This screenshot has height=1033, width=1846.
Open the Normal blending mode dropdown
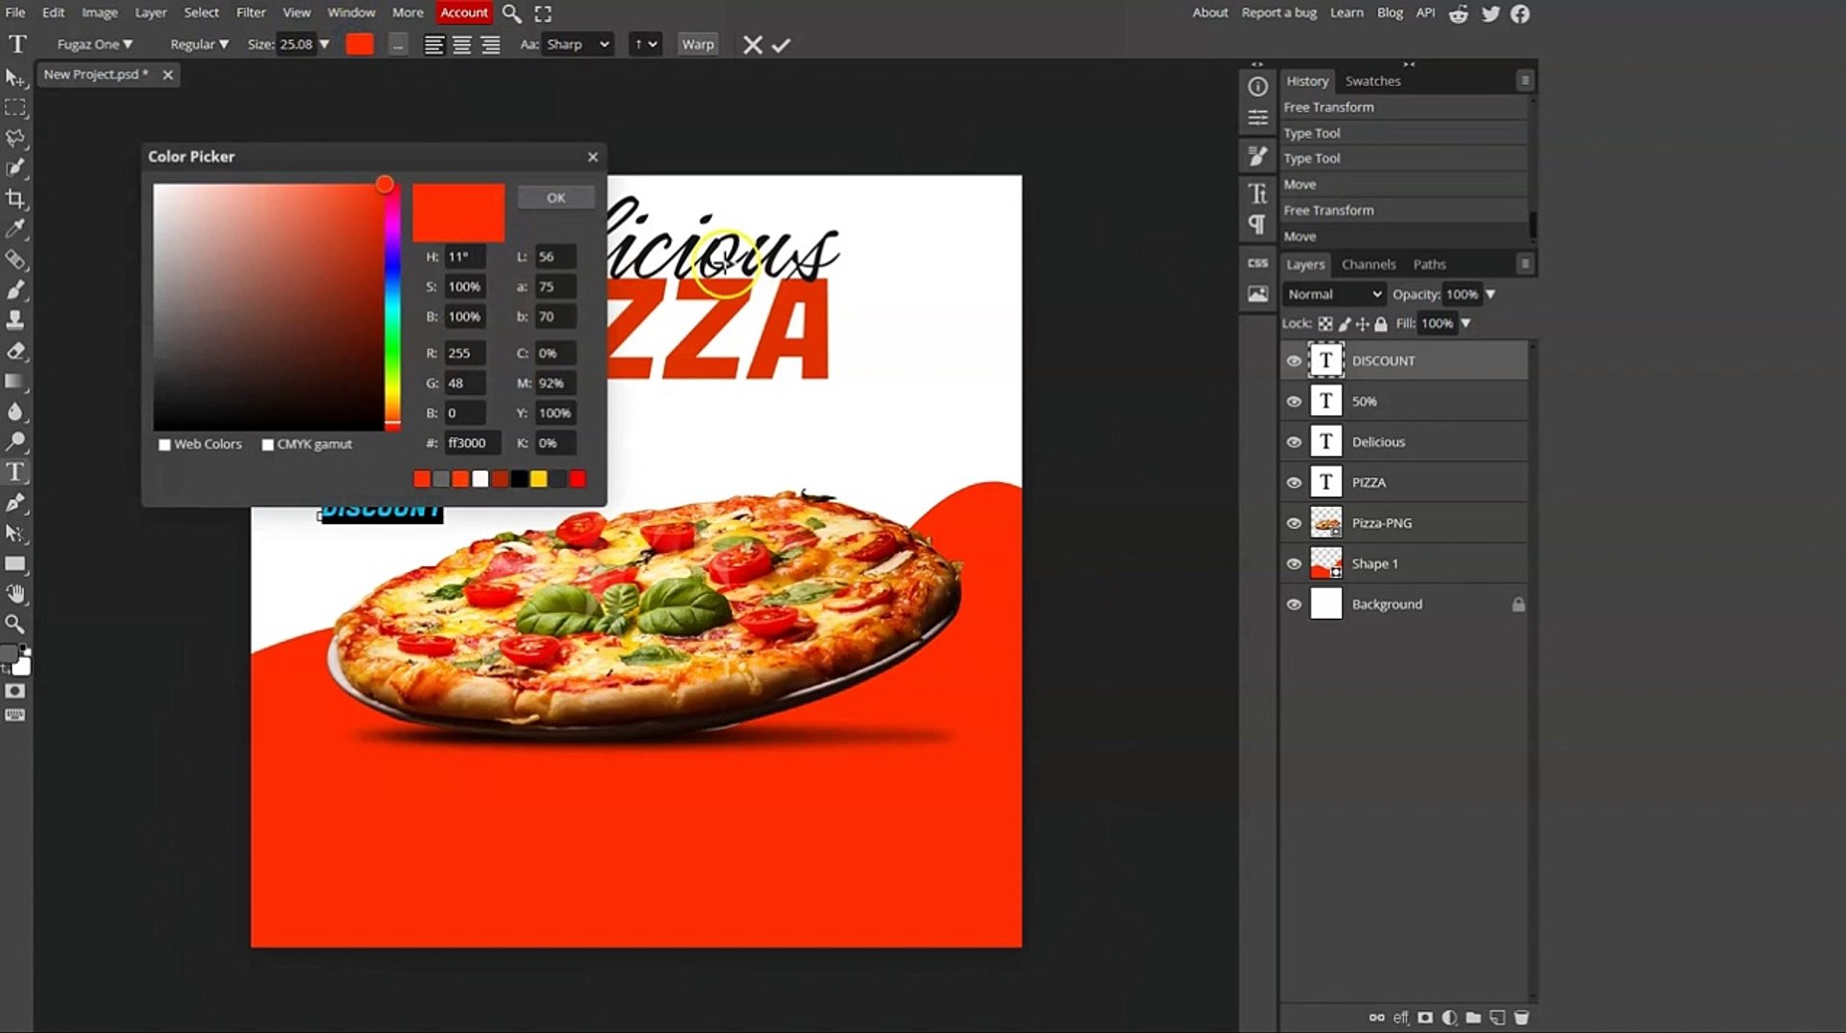(x=1333, y=294)
